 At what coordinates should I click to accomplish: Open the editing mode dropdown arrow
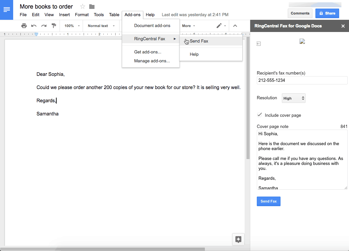pyautogui.click(x=225, y=26)
